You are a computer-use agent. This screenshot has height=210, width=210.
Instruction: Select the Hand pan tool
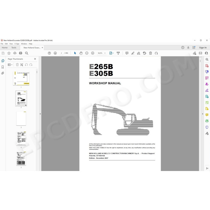click(x=81, y=53)
